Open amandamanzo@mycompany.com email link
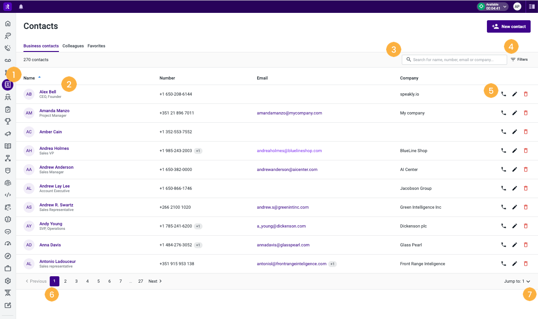The height and width of the screenshot is (319, 538). coord(289,113)
